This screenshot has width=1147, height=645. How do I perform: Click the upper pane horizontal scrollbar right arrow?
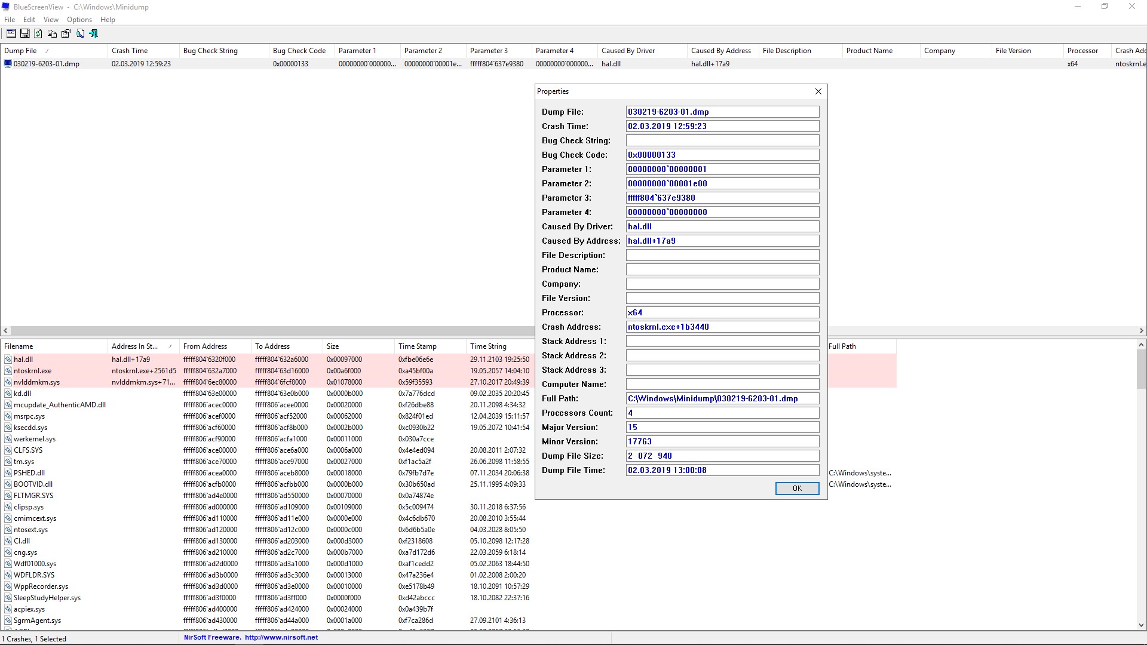click(x=1141, y=331)
